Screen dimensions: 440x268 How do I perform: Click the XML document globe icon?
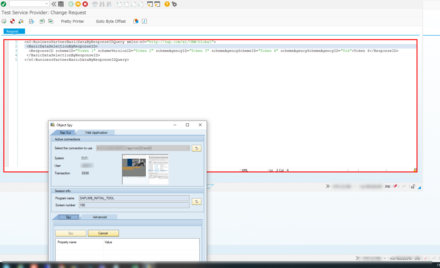tap(31, 21)
